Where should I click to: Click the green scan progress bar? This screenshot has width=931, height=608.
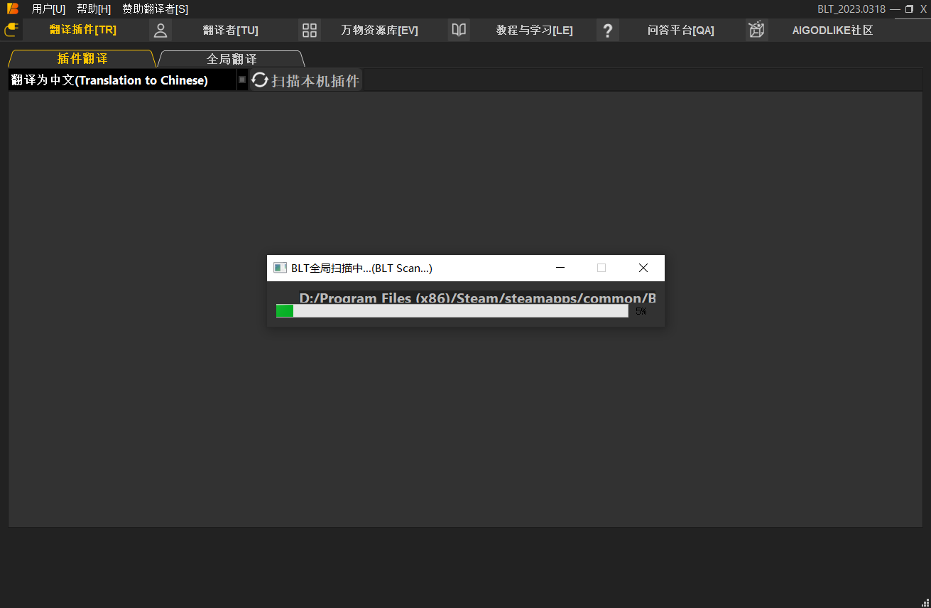(x=452, y=311)
